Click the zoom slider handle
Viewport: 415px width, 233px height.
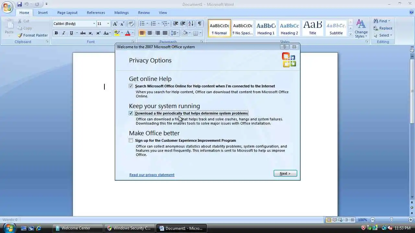[392, 220]
